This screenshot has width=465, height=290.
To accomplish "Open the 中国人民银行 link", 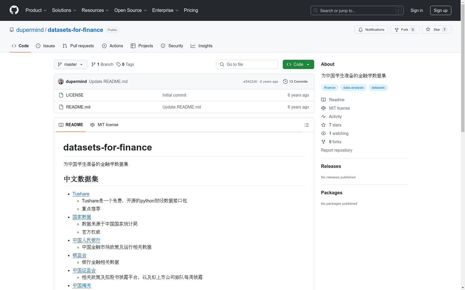I will tap(86, 240).
